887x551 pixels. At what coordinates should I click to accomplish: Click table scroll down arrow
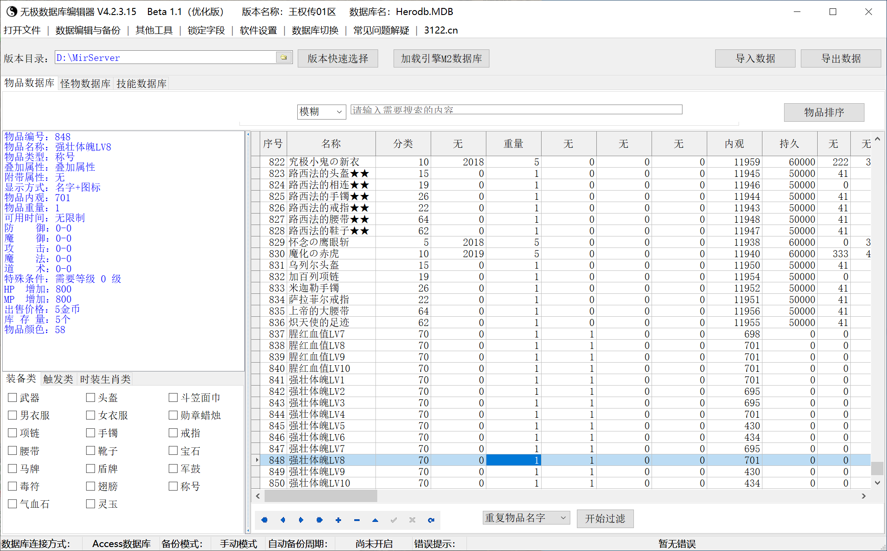coord(877,483)
